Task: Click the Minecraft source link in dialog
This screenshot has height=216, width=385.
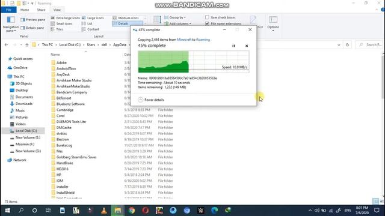Action: pos(184,40)
